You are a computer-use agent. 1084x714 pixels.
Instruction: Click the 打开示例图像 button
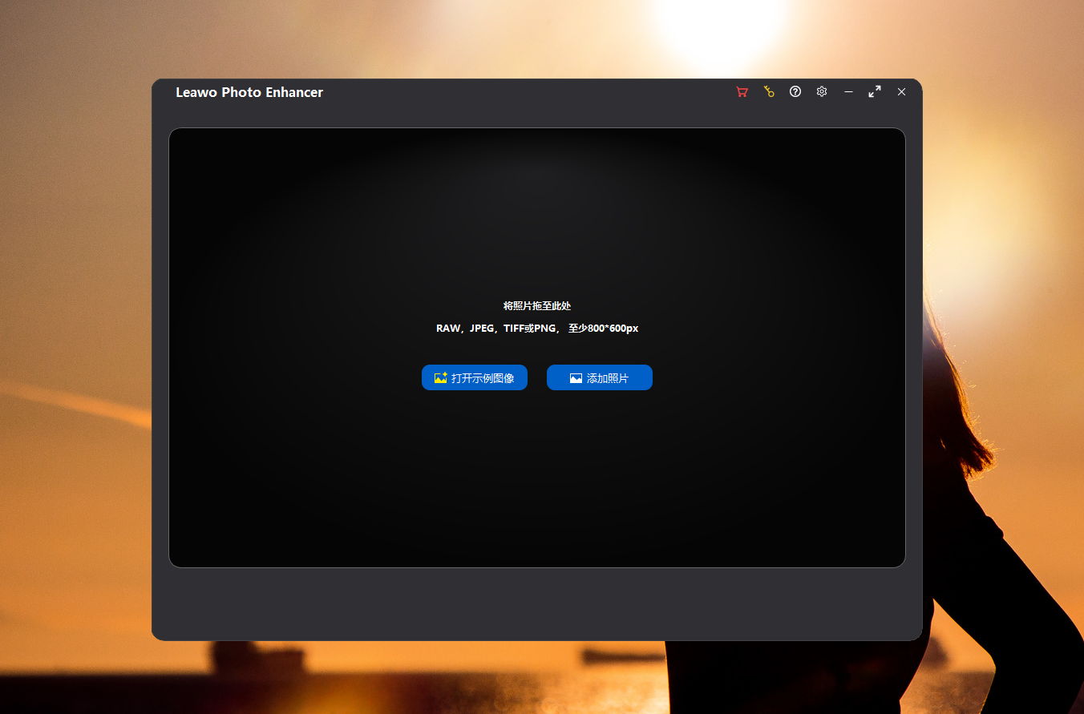pyautogui.click(x=475, y=377)
